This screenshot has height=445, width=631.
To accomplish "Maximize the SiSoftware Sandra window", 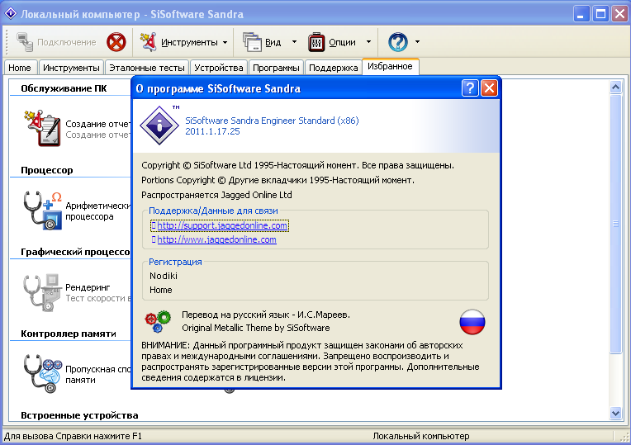I will coord(600,14).
